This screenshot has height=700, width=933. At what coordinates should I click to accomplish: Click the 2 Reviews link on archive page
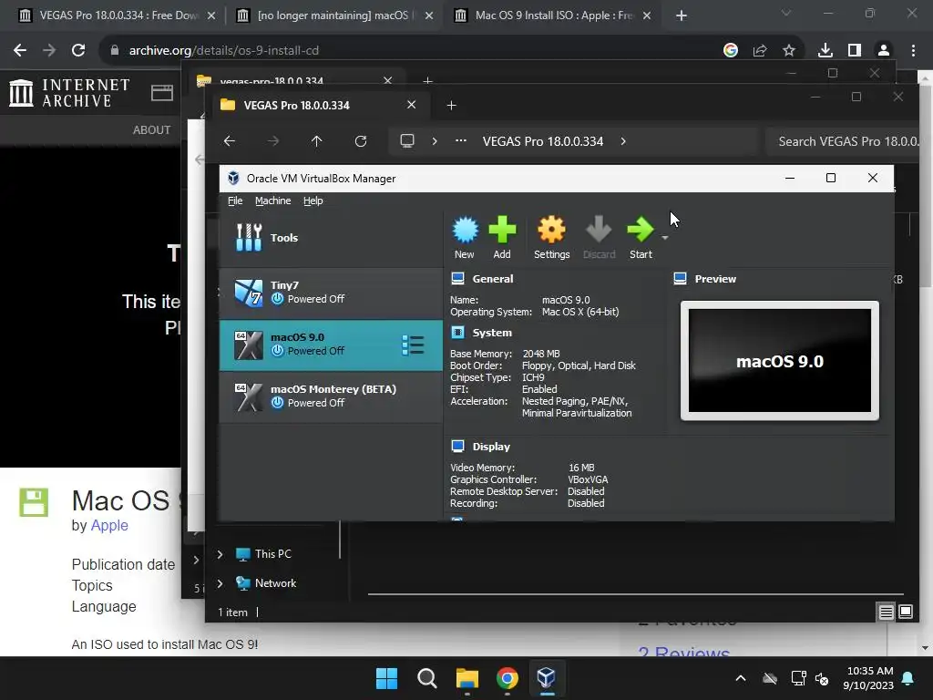tap(683, 652)
